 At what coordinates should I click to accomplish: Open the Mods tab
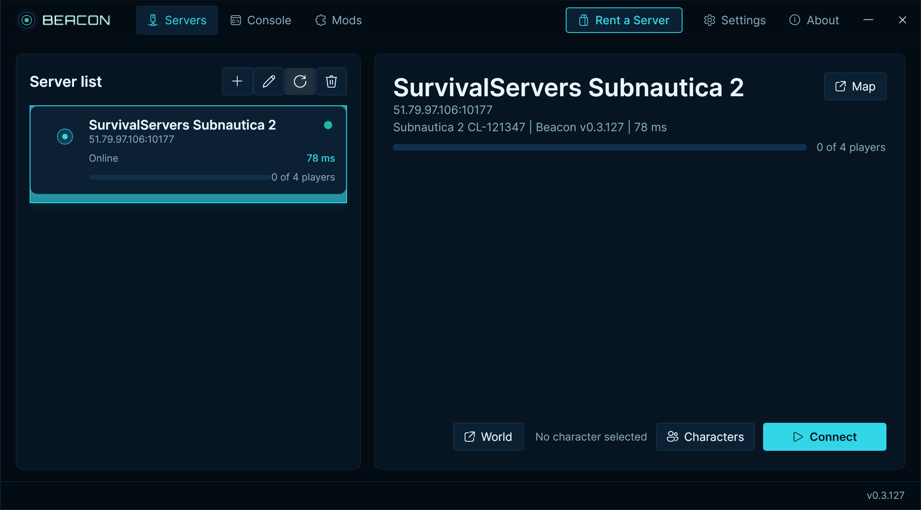point(338,20)
